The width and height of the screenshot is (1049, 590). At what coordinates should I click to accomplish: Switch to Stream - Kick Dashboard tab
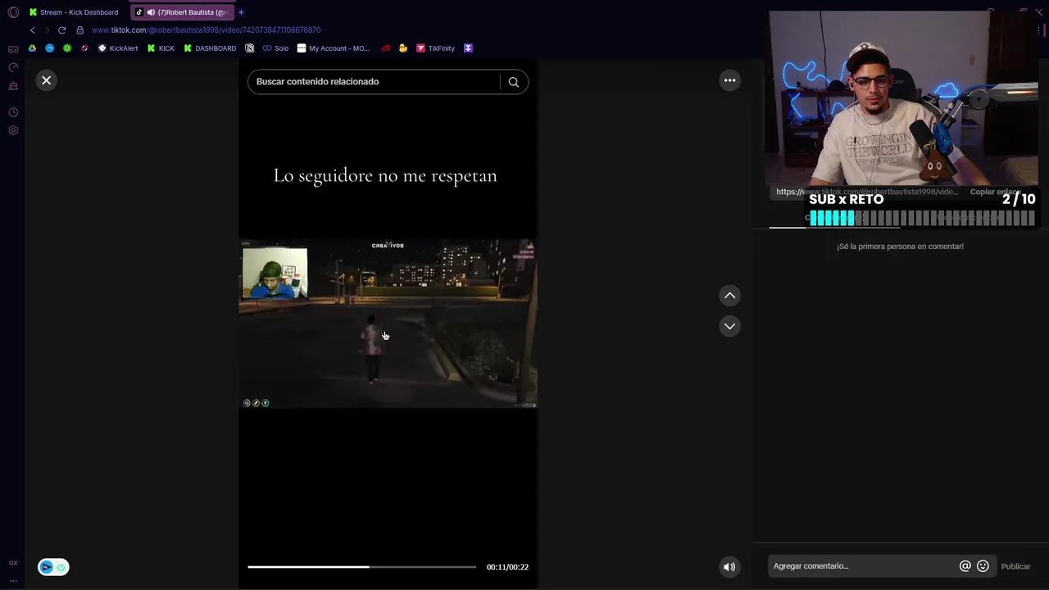coord(74,12)
